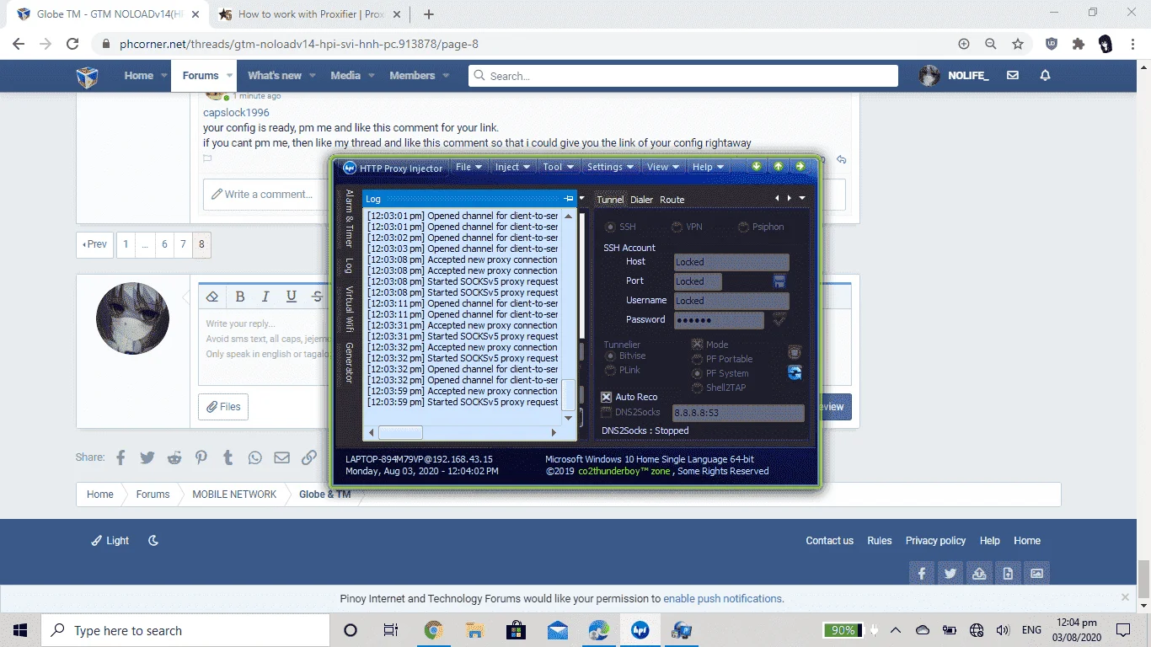This screenshot has height=647, width=1151.
Task: Click the green down-arrow button in HTTP Proxy Injector
Action: pos(757,166)
